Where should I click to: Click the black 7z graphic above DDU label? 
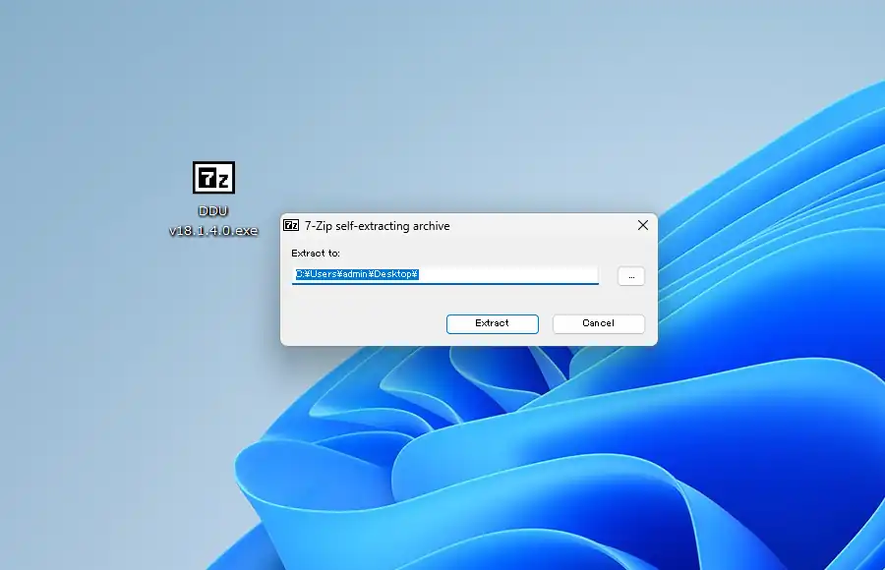coord(213,178)
